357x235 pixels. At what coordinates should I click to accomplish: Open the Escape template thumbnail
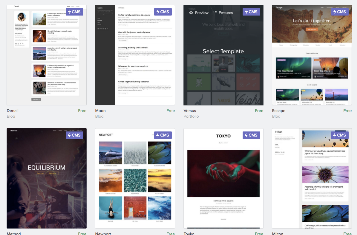pyautogui.click(x=312, y=55)
